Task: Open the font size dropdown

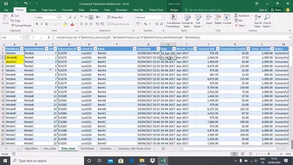Action: pos(66,17)
